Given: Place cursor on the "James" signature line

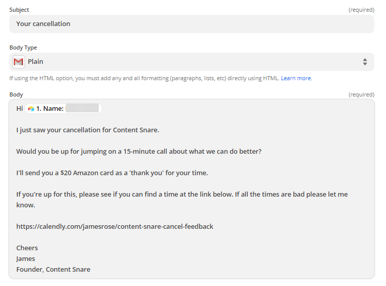Looking at the screenshot, I should 26,259.
